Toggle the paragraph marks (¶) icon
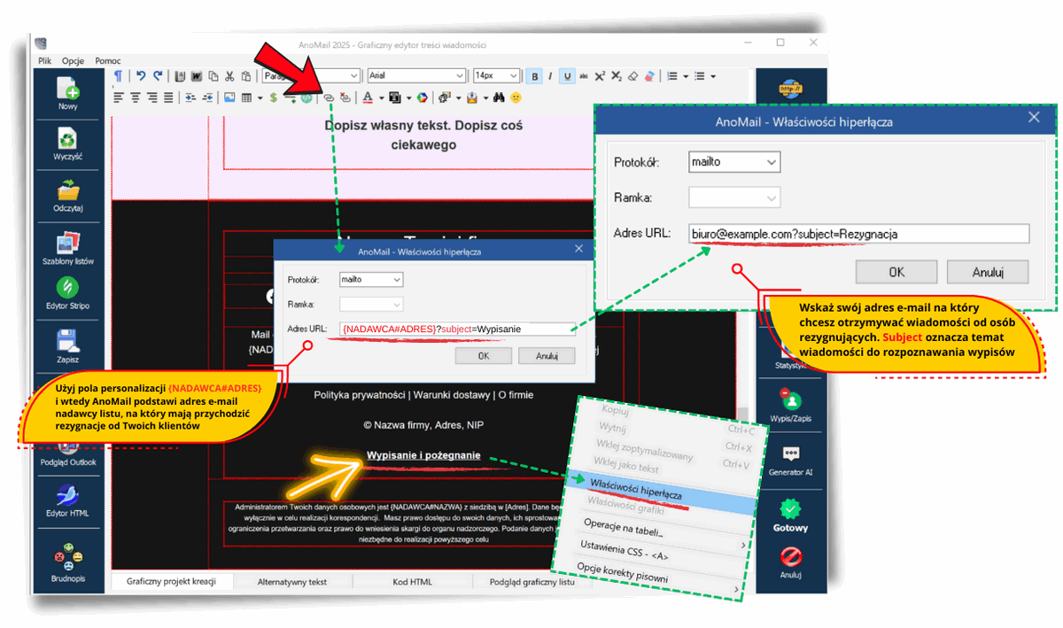 coord(119,76)
